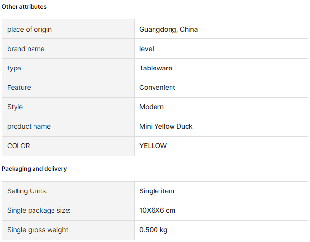Select the 'Feature' attribute label
The height and width of the screenshot is (242, 310).
[19, 87]
